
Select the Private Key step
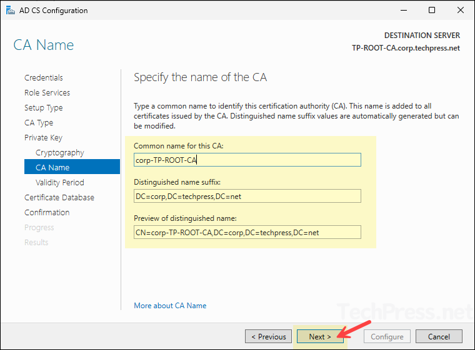click(x=43, y=138)
